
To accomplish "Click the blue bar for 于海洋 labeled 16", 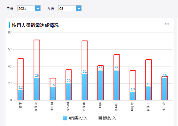I will tap(149, 93).
